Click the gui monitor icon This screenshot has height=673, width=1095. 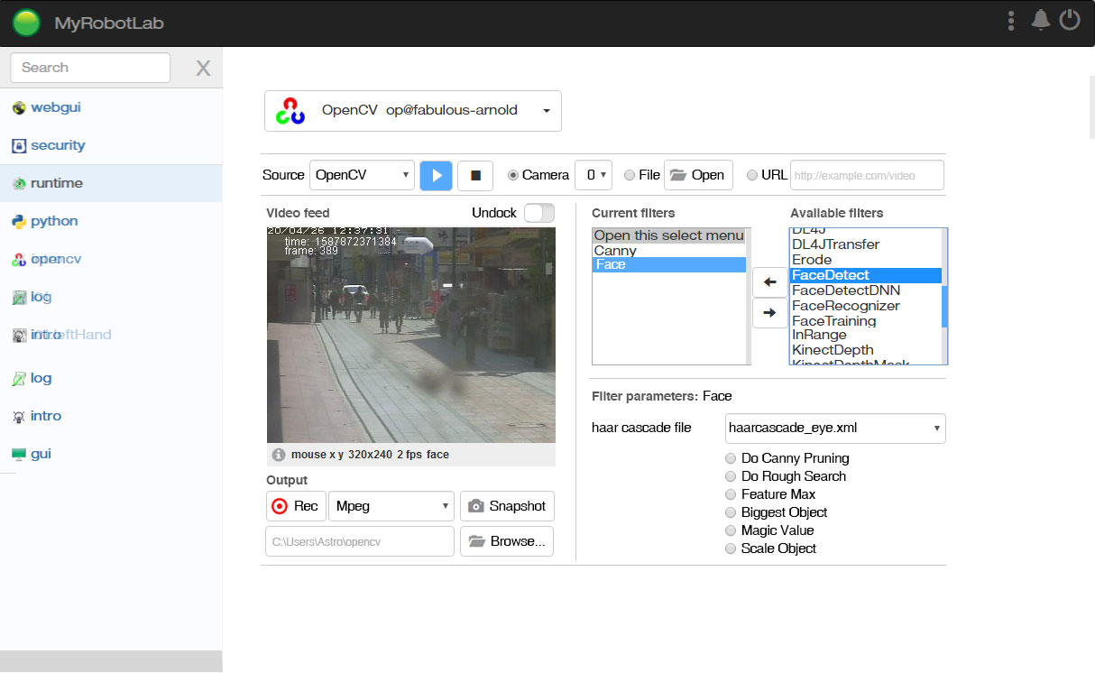19,455
